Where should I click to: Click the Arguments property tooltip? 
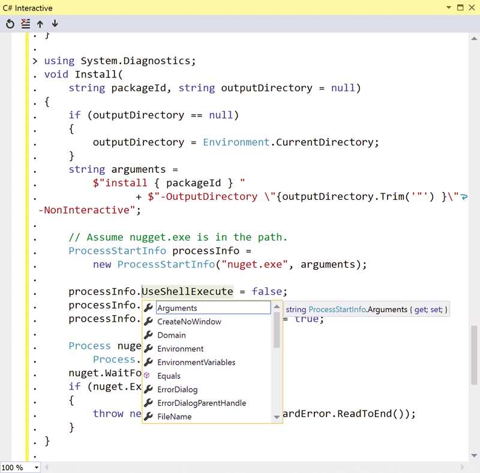tap(367, 309)
